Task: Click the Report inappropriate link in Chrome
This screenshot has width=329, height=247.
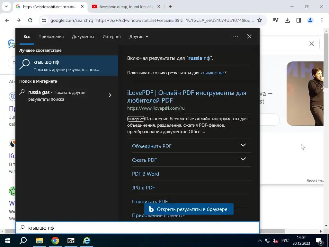Action: coord(315,180)
